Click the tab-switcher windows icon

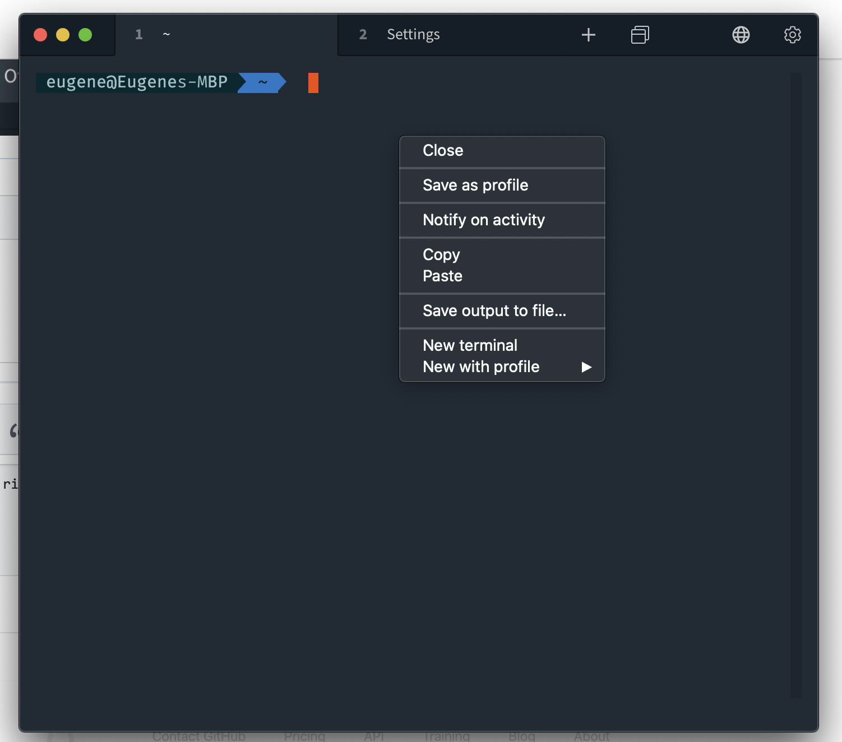click(640, 35)
